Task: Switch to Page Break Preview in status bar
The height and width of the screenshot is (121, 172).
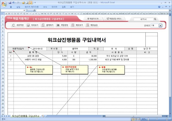Action: (x=139, y=119)
